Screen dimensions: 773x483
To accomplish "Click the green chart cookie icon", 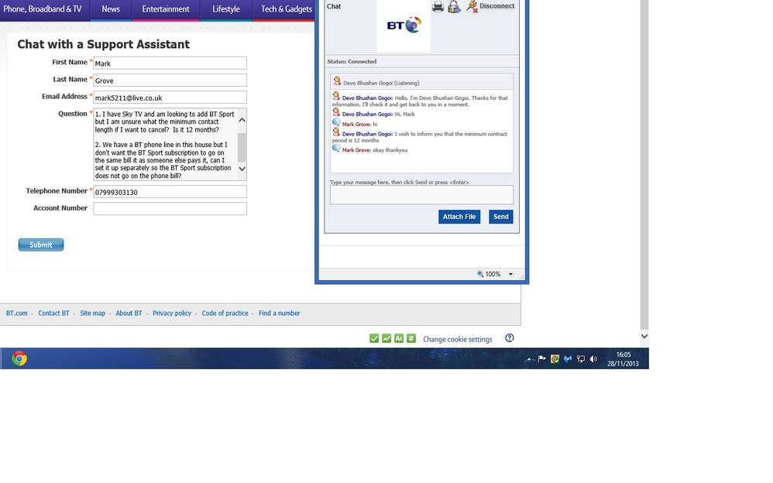I will pyautogui.click(x=386, y=338).
